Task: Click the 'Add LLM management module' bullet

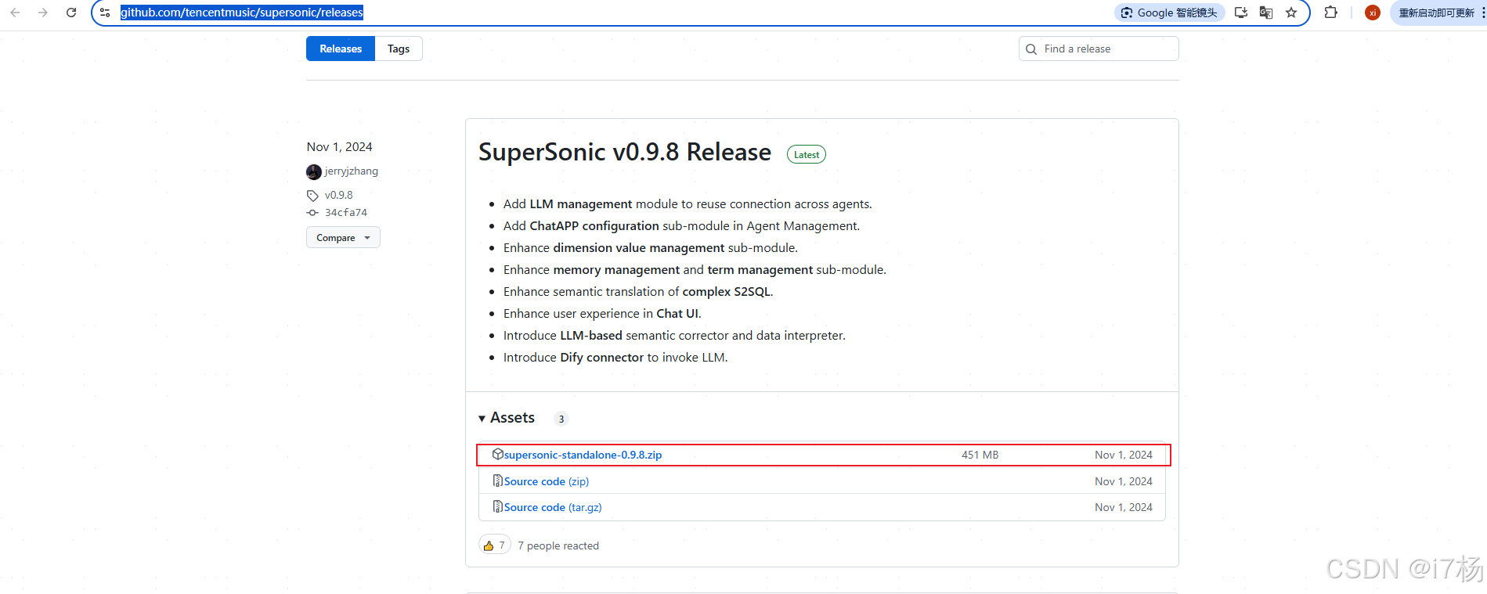Action: point(688,203)
